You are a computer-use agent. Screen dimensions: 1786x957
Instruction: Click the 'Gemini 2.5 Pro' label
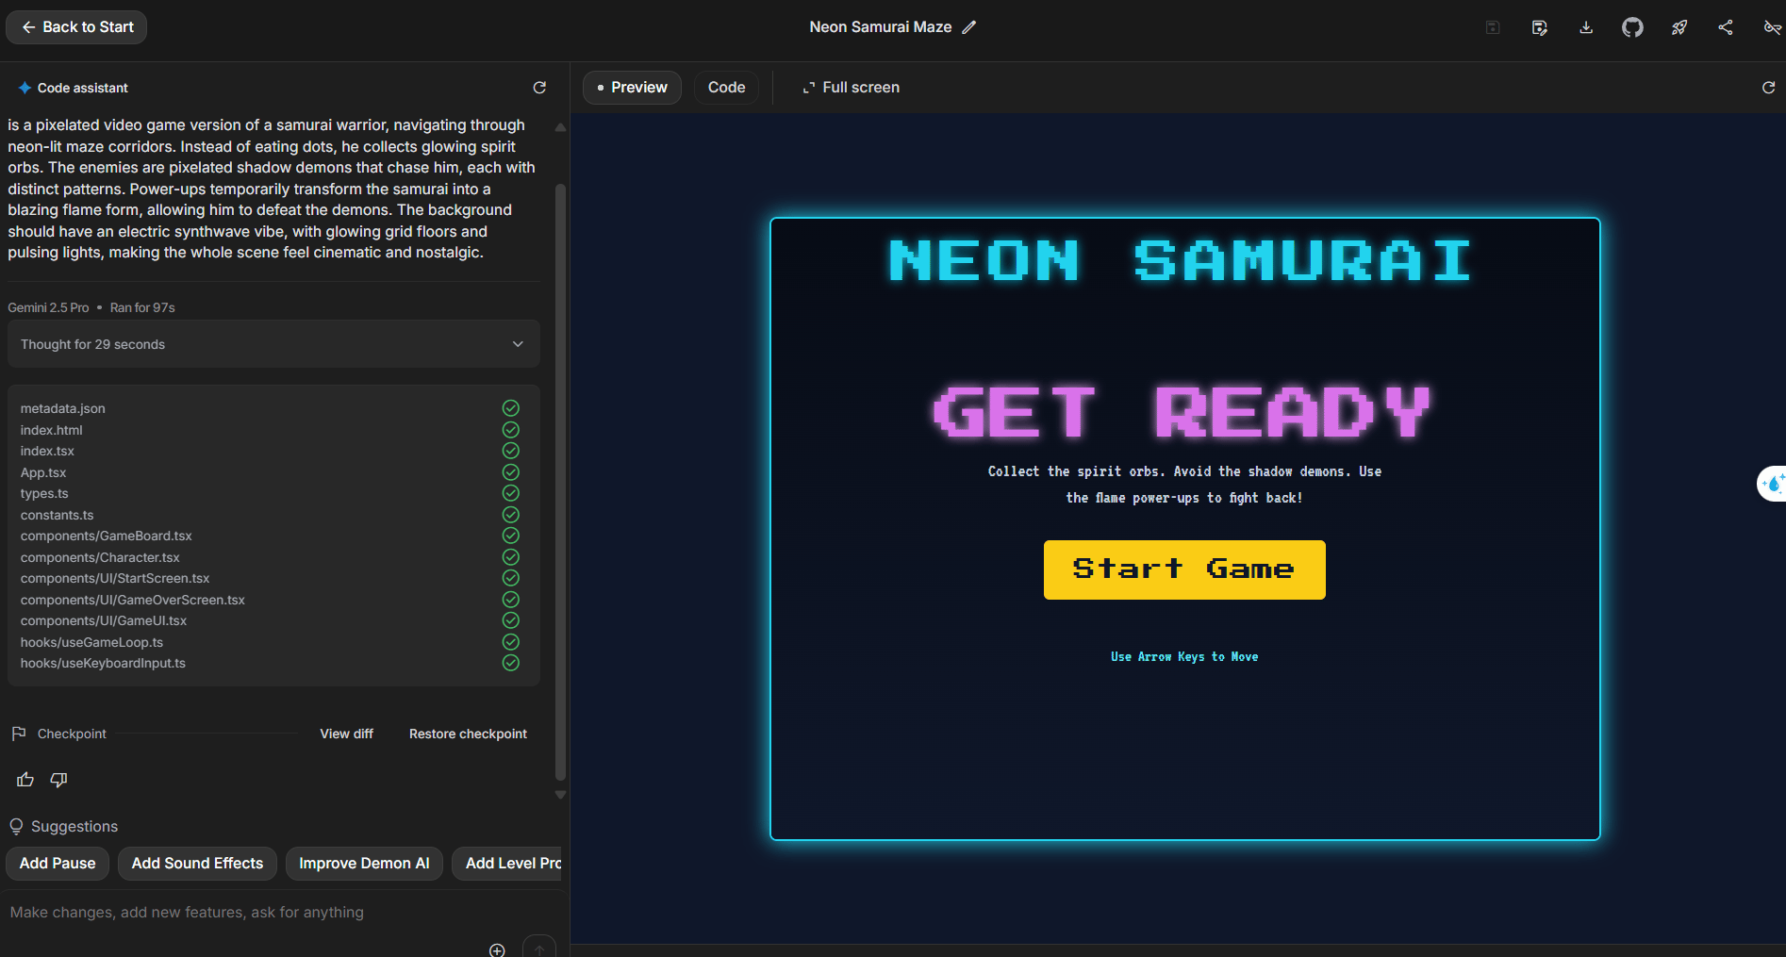[48, 307]
